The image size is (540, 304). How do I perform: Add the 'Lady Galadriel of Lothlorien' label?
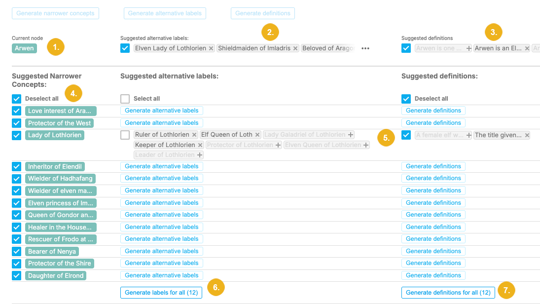[x=351, y=135]
